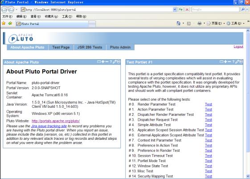The width and height of the screenshot is (250, 179).
Task: Expand the address bar history dropdown
Action: (x=175, y=9)
